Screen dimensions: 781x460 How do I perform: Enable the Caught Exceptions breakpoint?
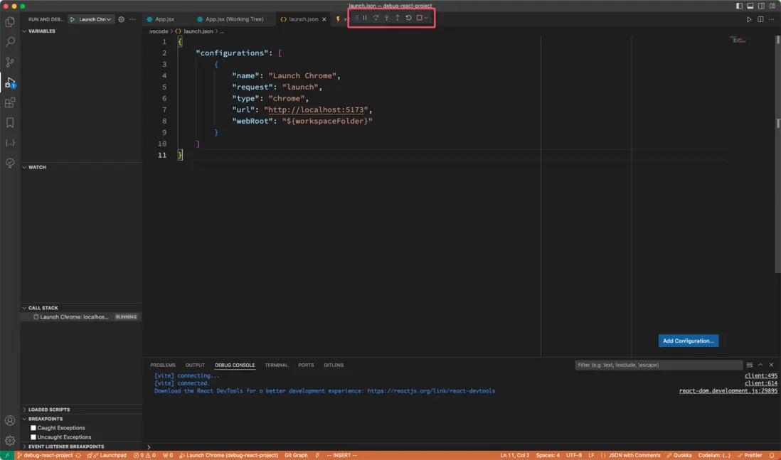coord(33,428)
